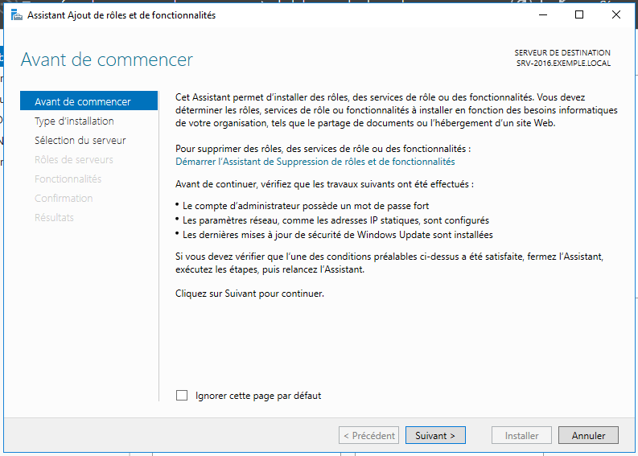The image size is (638, 456).
Task: Click the window title text
Action: (121, 15)
